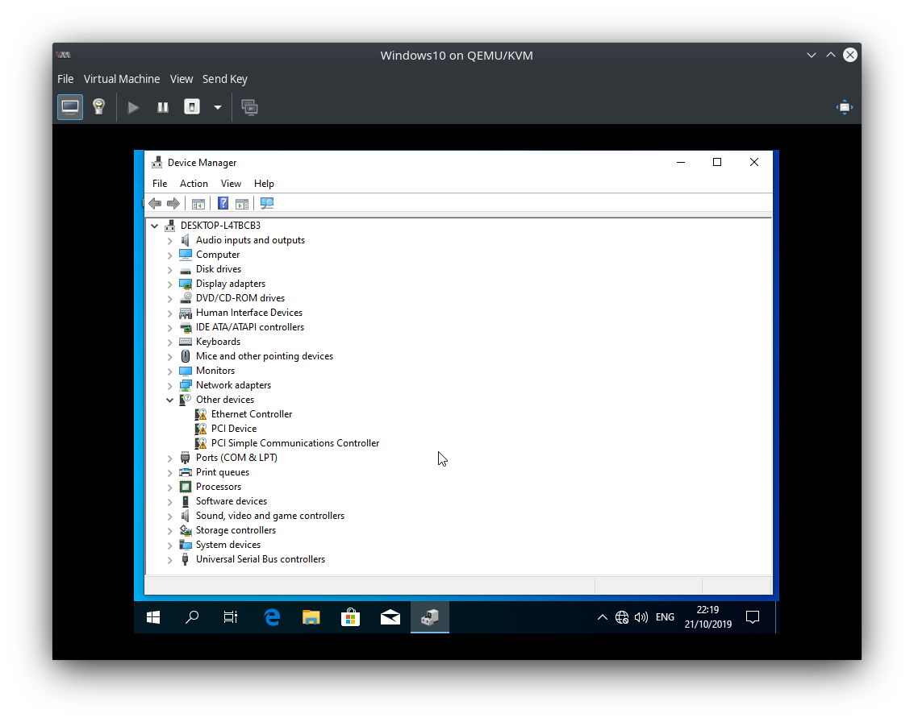Collapse the Other devices category

(x=169, y=400)
